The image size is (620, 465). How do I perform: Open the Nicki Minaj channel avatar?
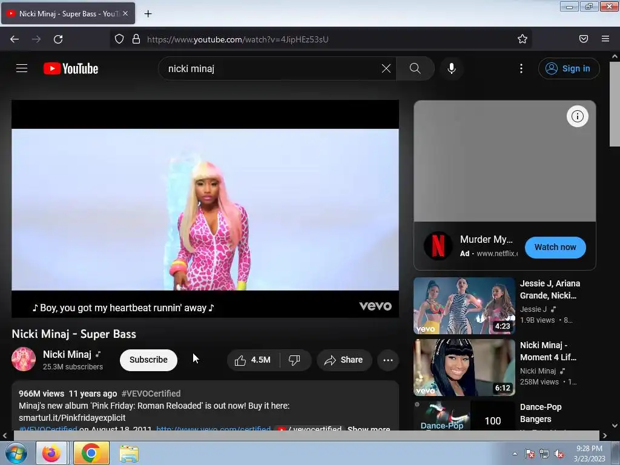24,360
